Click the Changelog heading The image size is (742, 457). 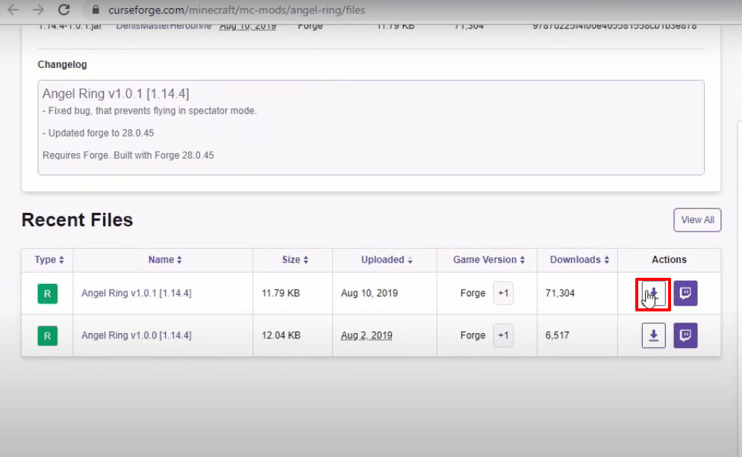point(62,64)
